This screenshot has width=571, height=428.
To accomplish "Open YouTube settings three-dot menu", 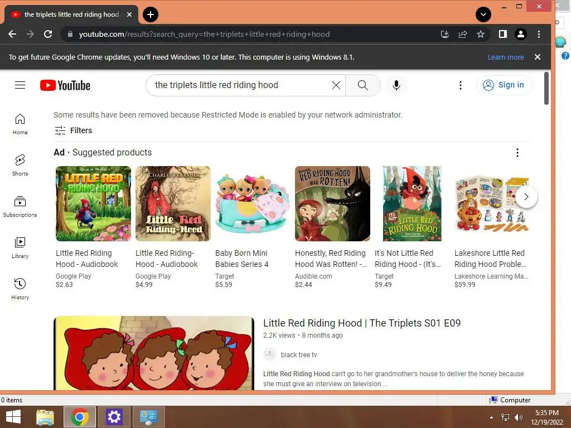I will [460, 85].
